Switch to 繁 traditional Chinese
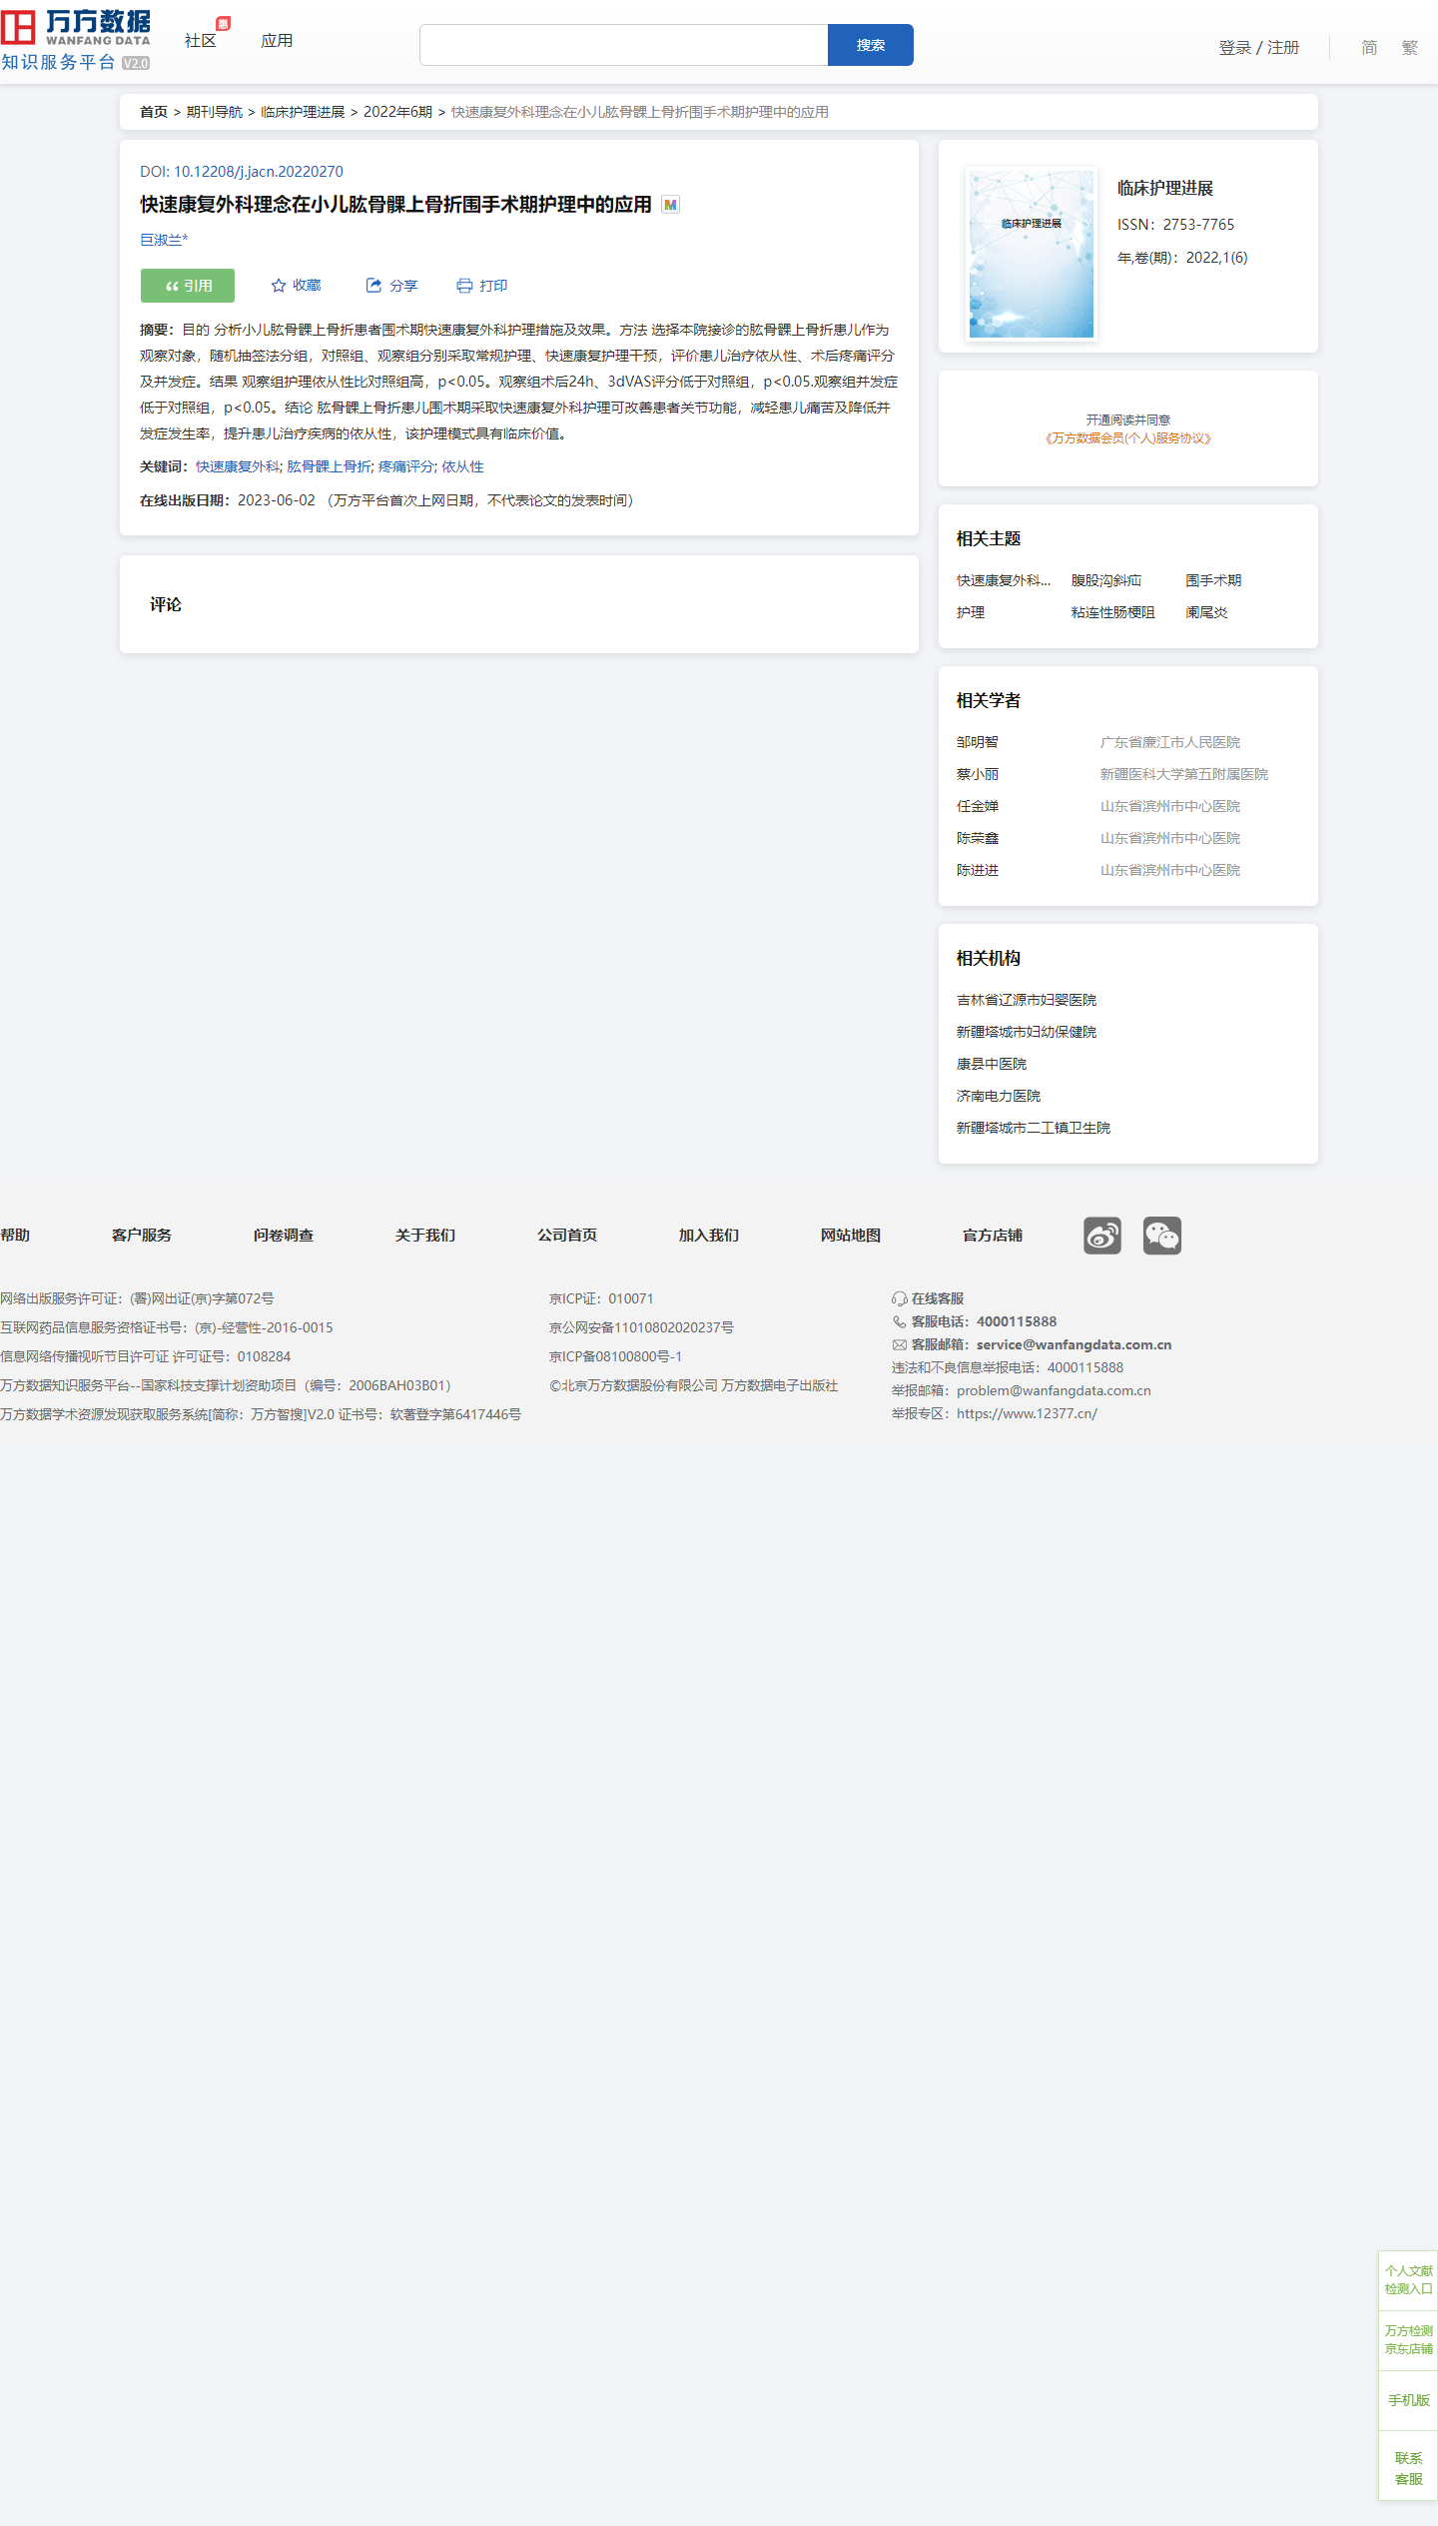This screenshot has width=1438, height=2526. 1409,47
